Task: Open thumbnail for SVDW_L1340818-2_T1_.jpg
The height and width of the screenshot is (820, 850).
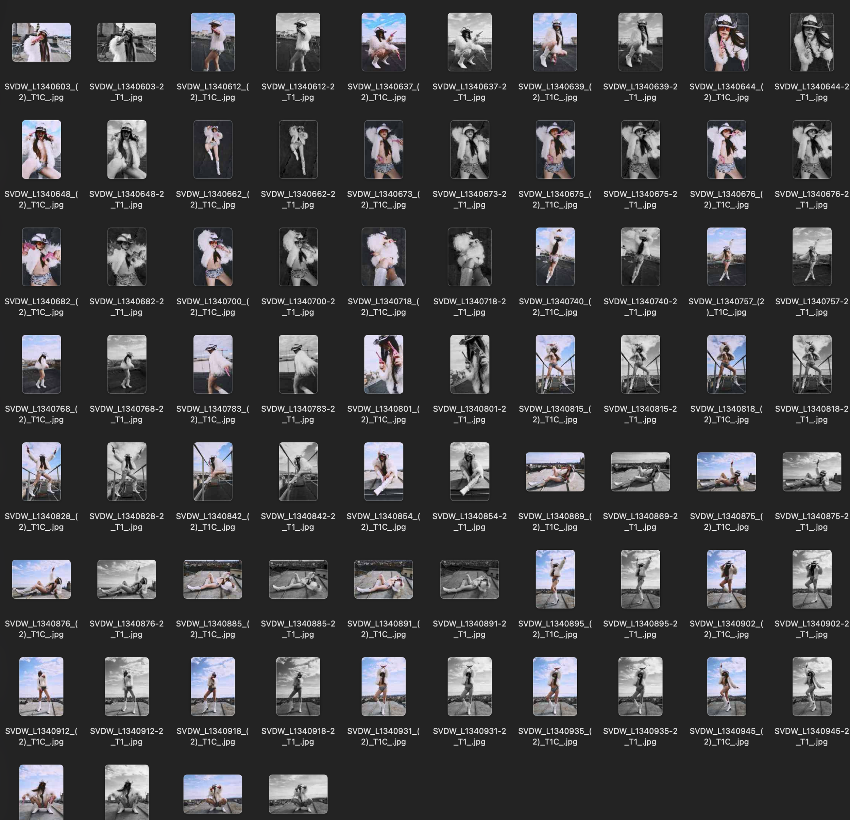Action: tap(812, 364)
